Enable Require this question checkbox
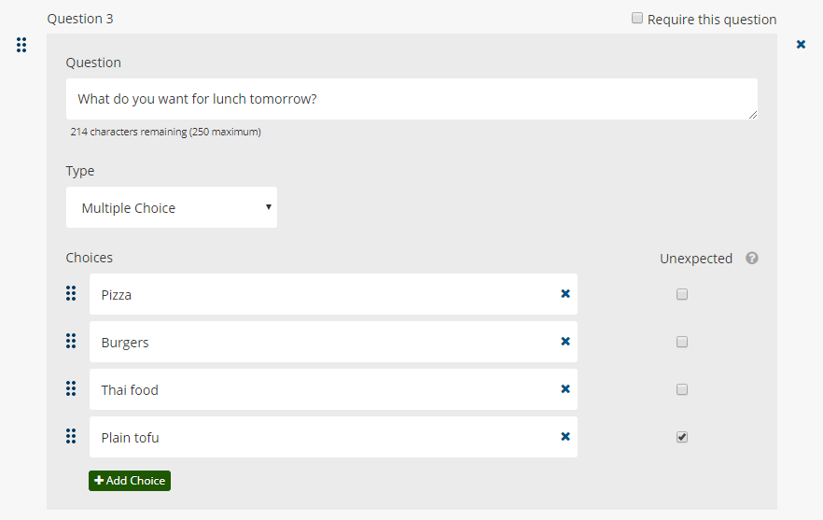The image size is (823, 520). click(636, 19)
